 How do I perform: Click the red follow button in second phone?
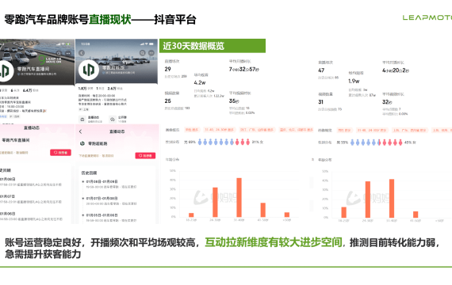[145, 155]
